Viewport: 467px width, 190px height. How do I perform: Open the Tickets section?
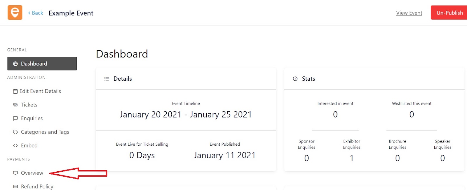pos(29,105)
